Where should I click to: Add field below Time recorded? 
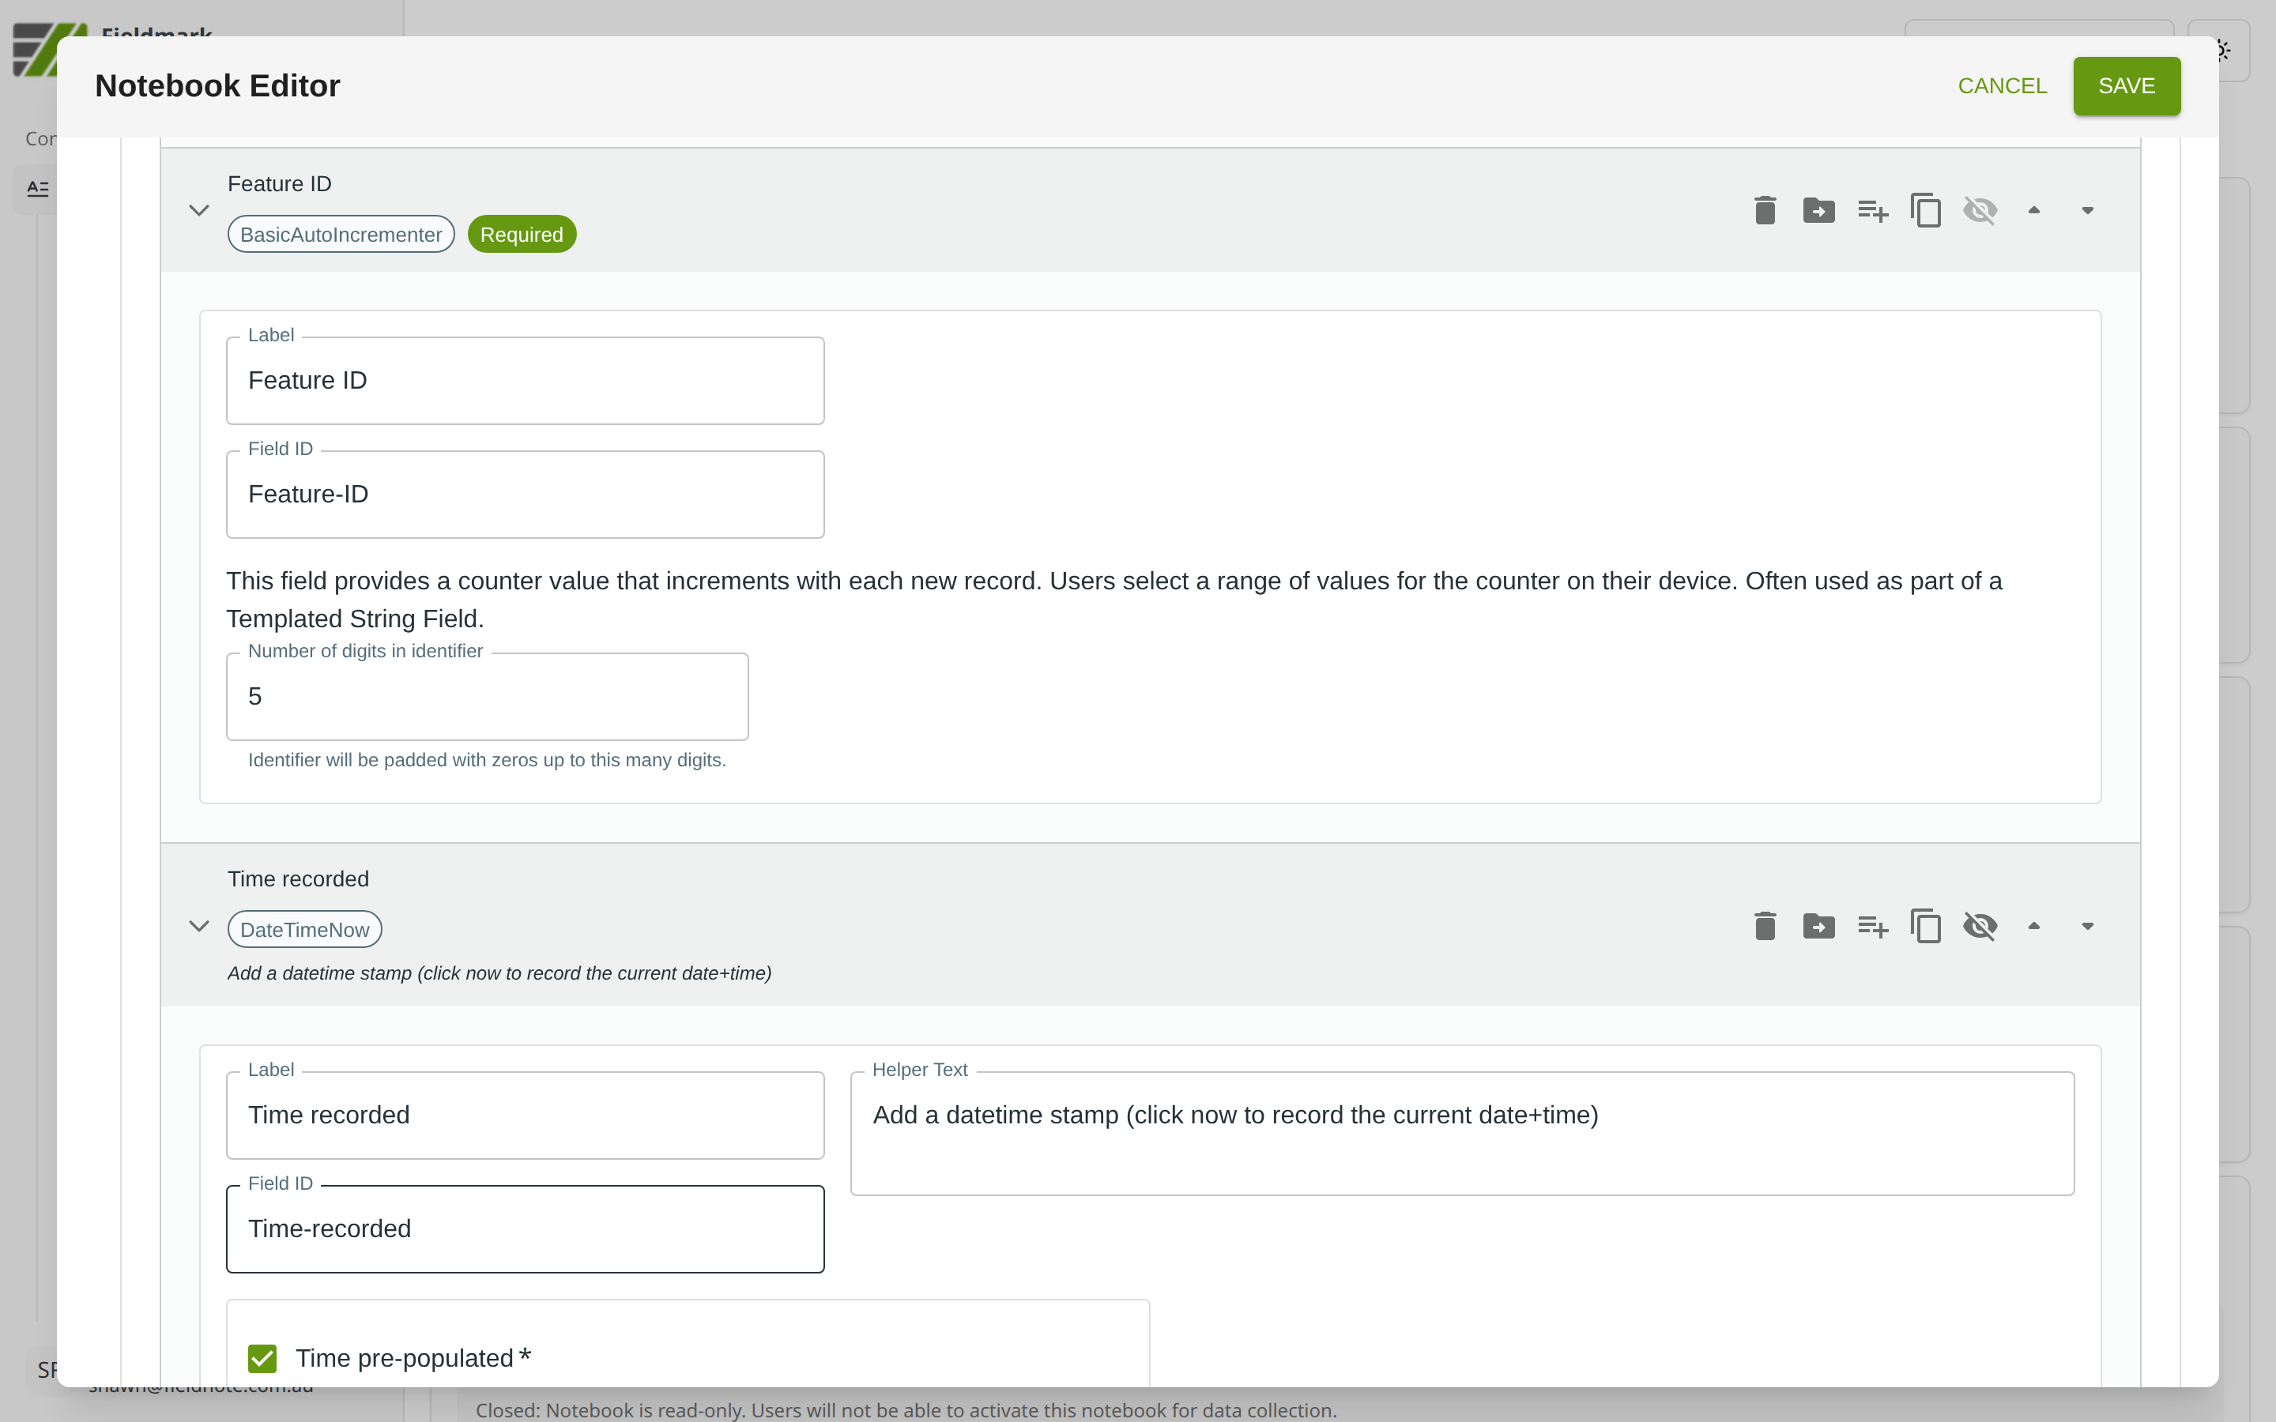point(1871,927)
